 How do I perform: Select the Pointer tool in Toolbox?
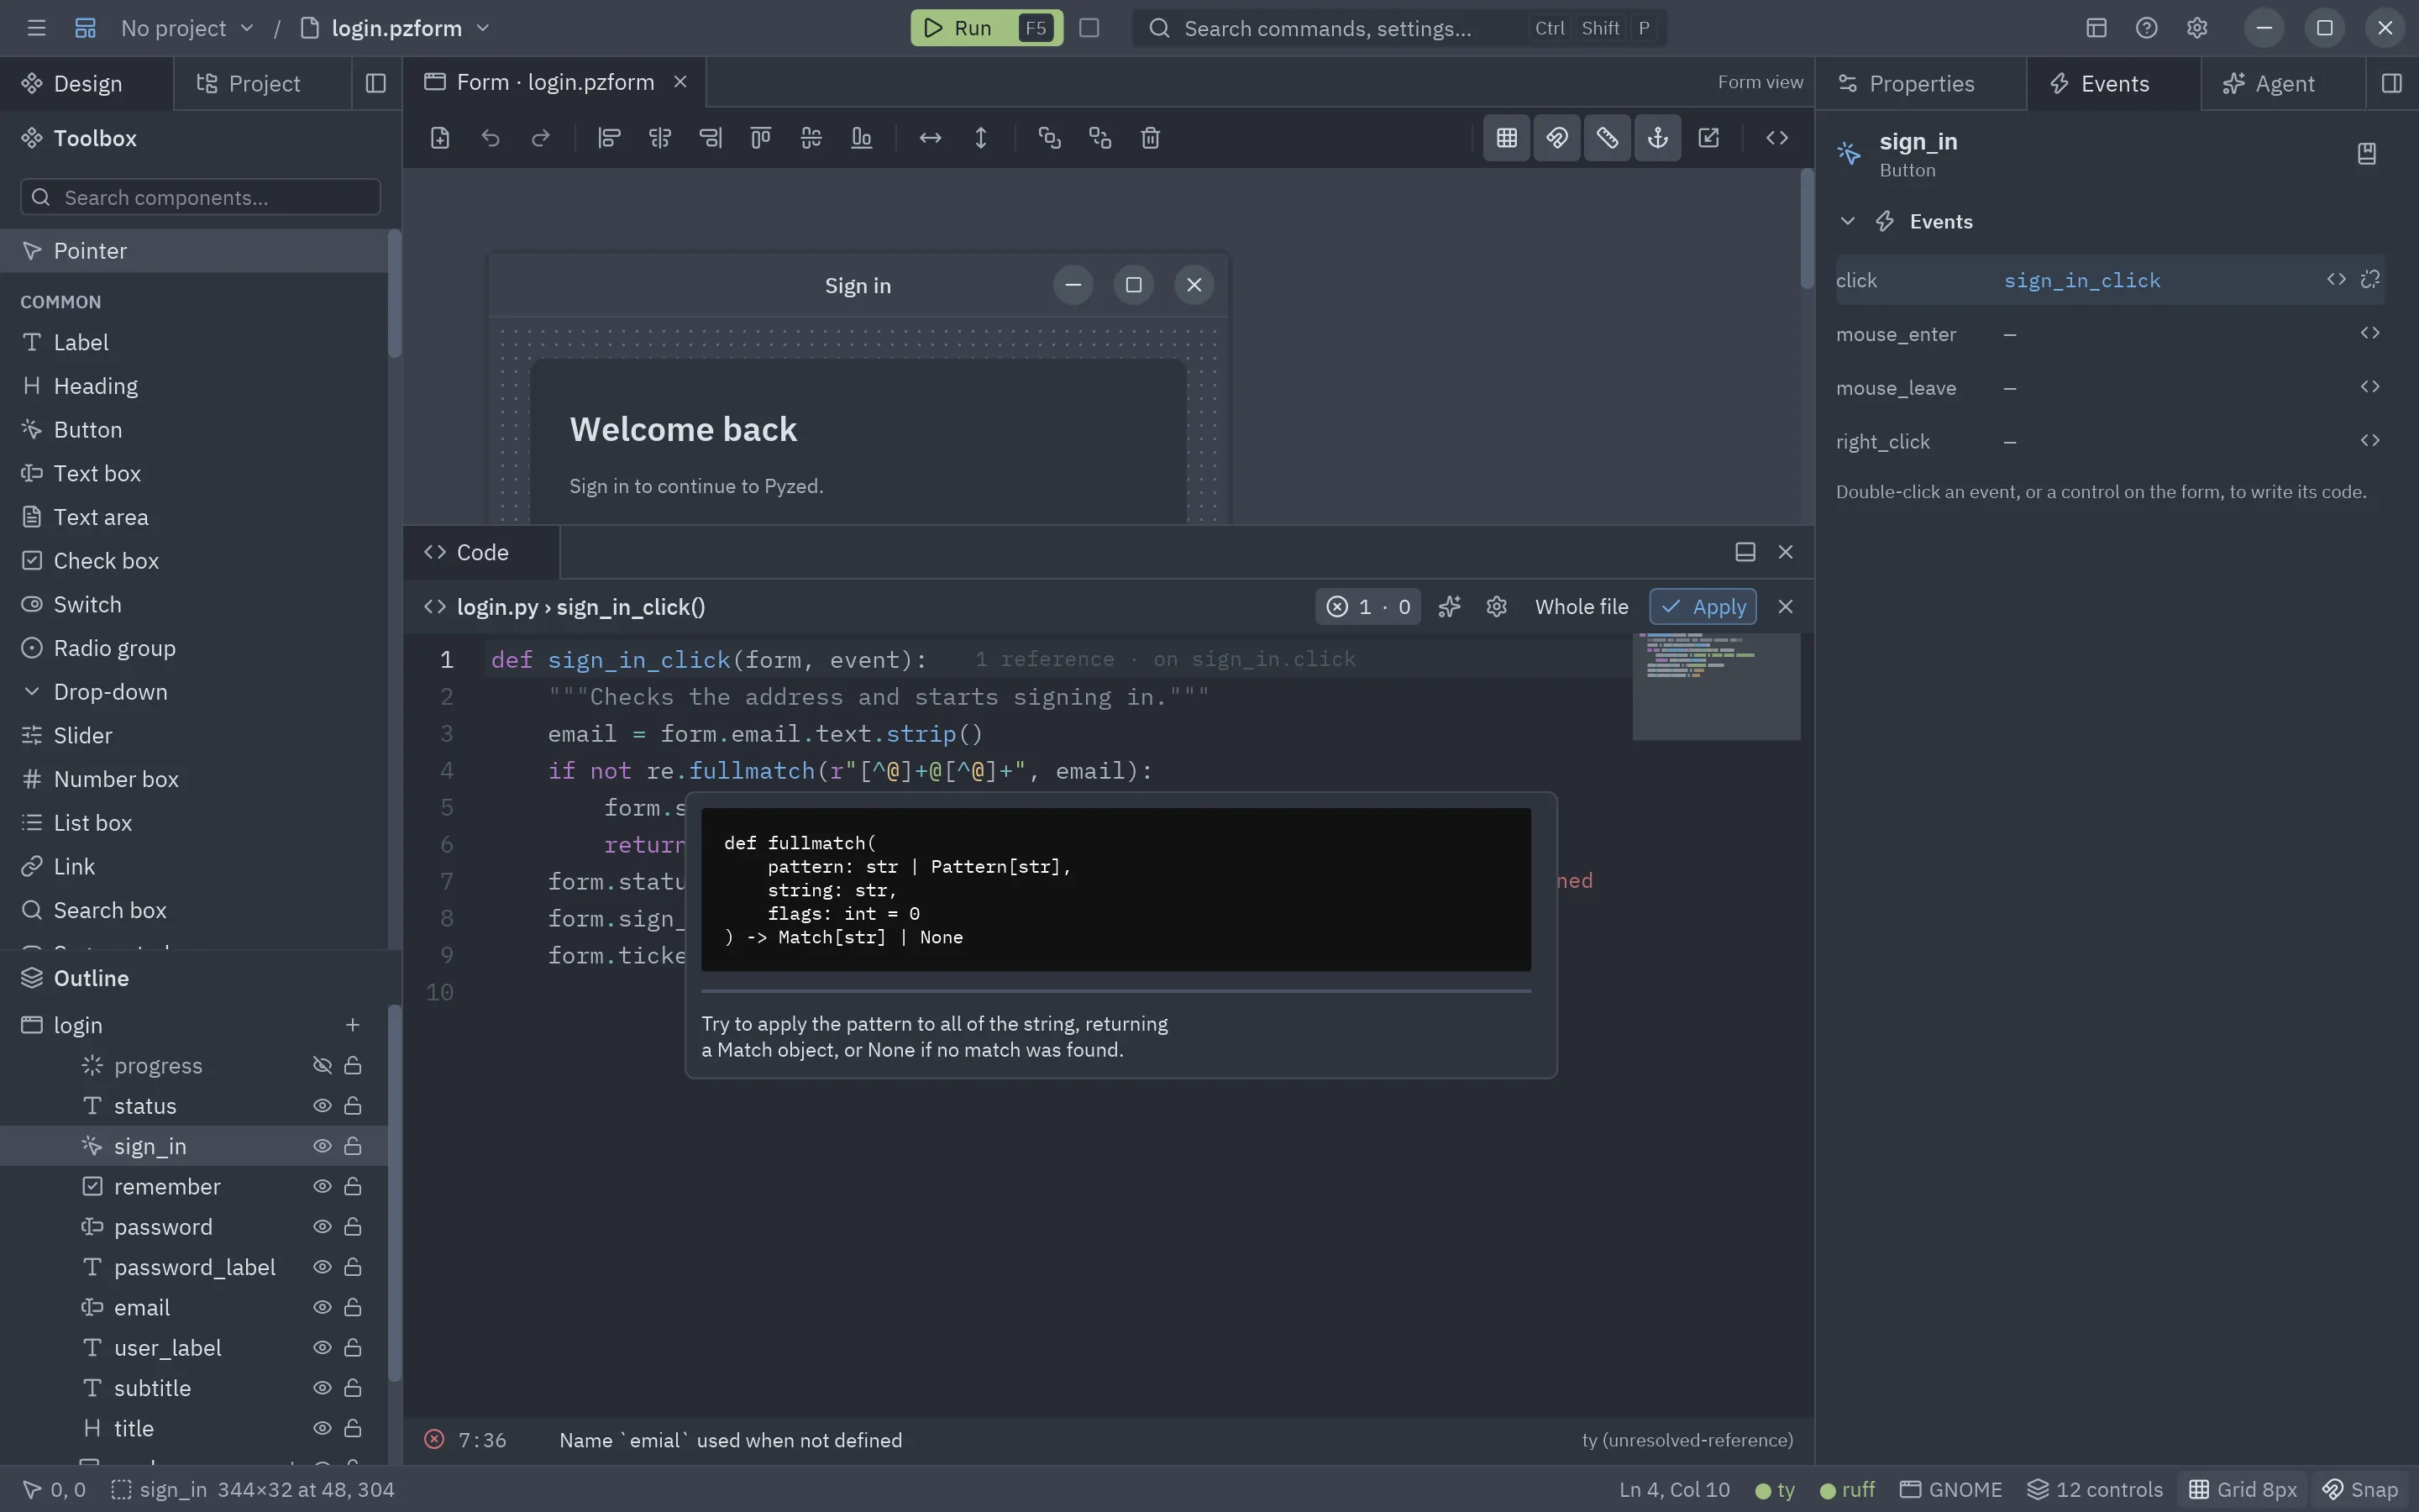point(194,251)
